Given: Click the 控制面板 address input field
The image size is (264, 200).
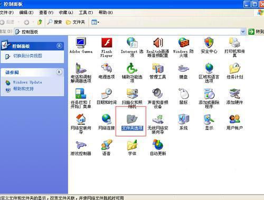Looking at the screenshot, I should coord(128,32).
